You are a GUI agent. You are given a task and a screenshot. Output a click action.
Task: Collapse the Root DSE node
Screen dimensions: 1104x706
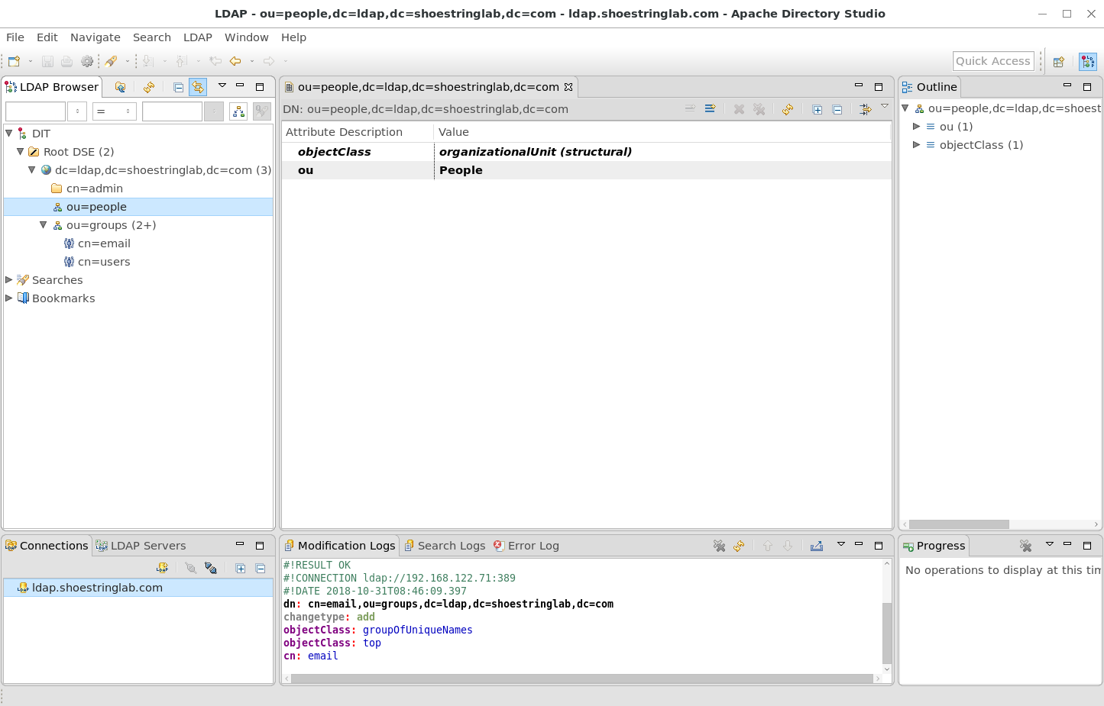pos(21,151)
